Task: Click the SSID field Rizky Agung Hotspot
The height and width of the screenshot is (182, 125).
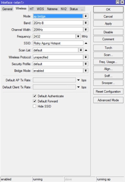Action: click(x=58, y=43)
